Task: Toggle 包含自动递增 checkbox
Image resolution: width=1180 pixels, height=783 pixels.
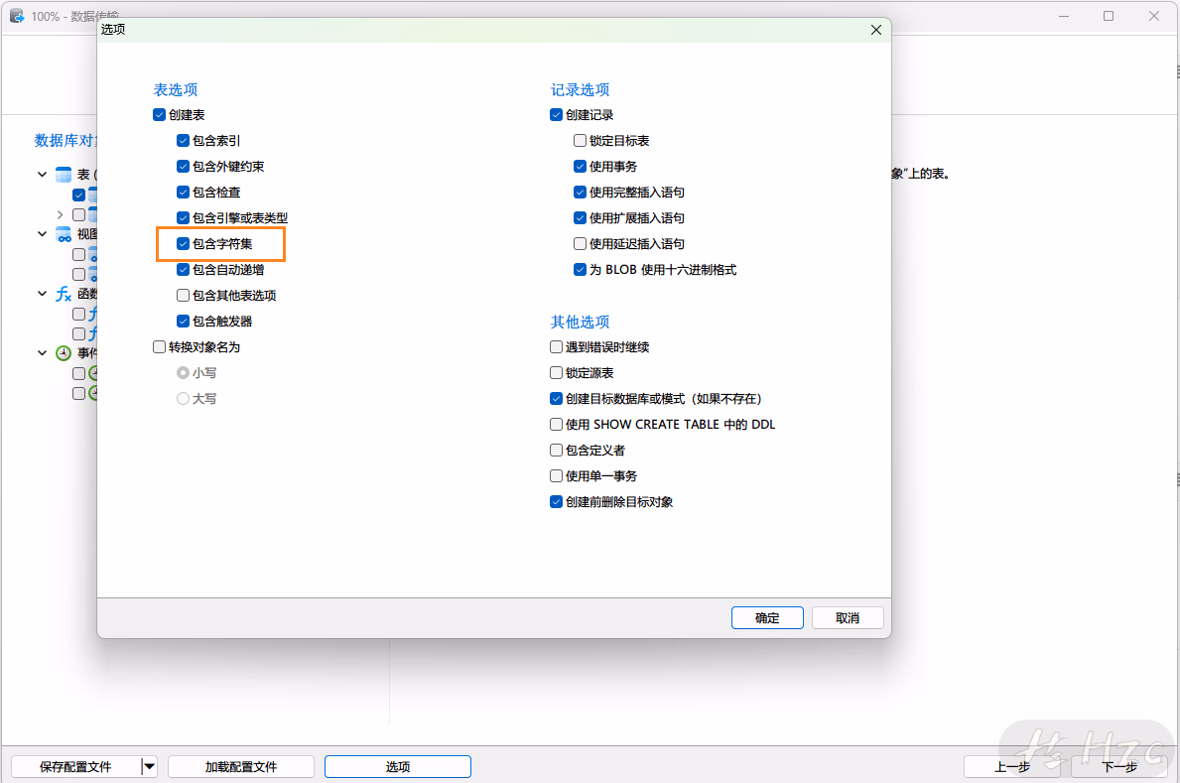Action: click(x=183, y=270)
